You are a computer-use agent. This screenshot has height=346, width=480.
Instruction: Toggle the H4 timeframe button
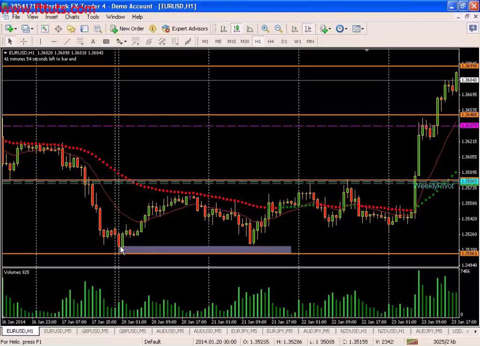tap(271, 41)
